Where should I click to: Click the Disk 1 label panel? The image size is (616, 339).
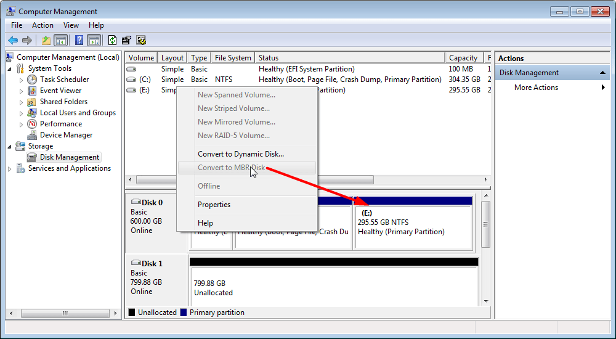(156, 281)
